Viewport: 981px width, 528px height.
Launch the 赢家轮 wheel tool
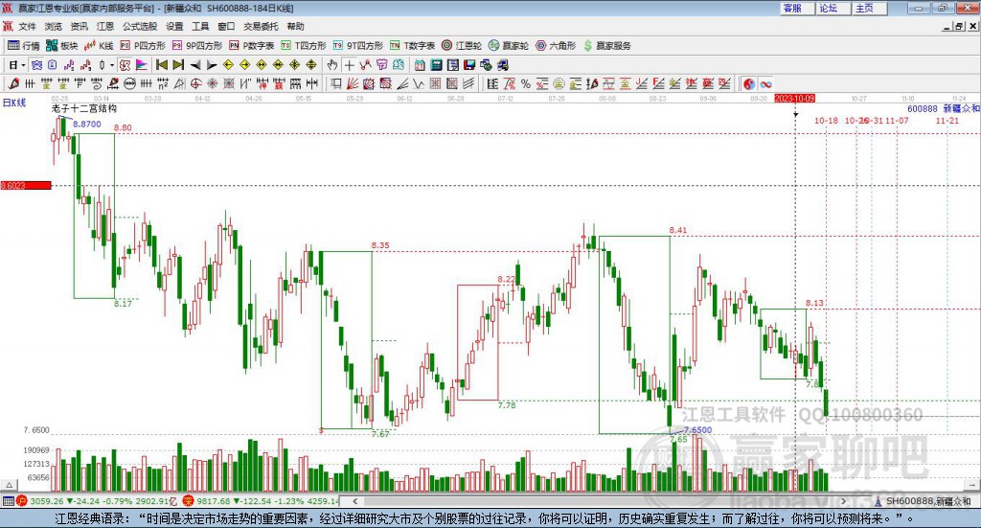click(509, 46)
